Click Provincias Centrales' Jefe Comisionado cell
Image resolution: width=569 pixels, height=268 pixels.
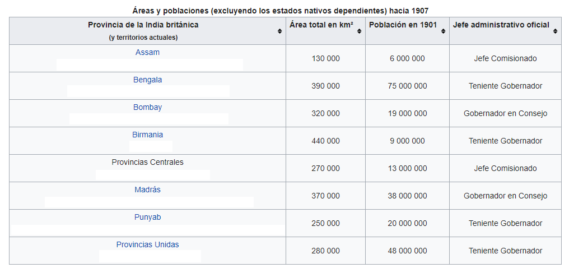tap(505, 168)
